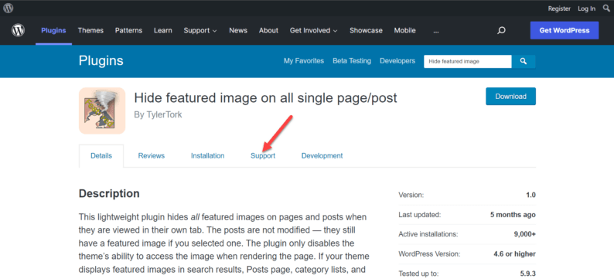Click Active installations value 9,000+
The width and height of the screenshot is (614, 279).
(x=525, y=234)
